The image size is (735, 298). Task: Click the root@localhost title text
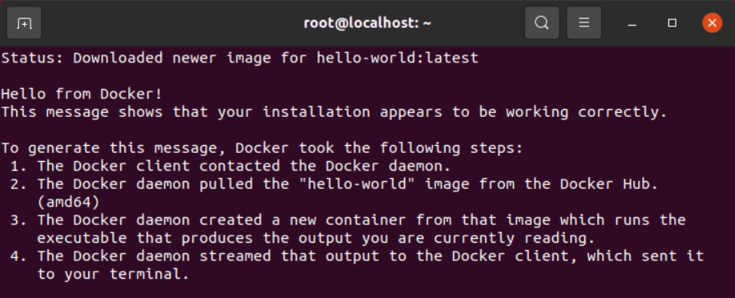pyautogui.click(x=367, y=23)
